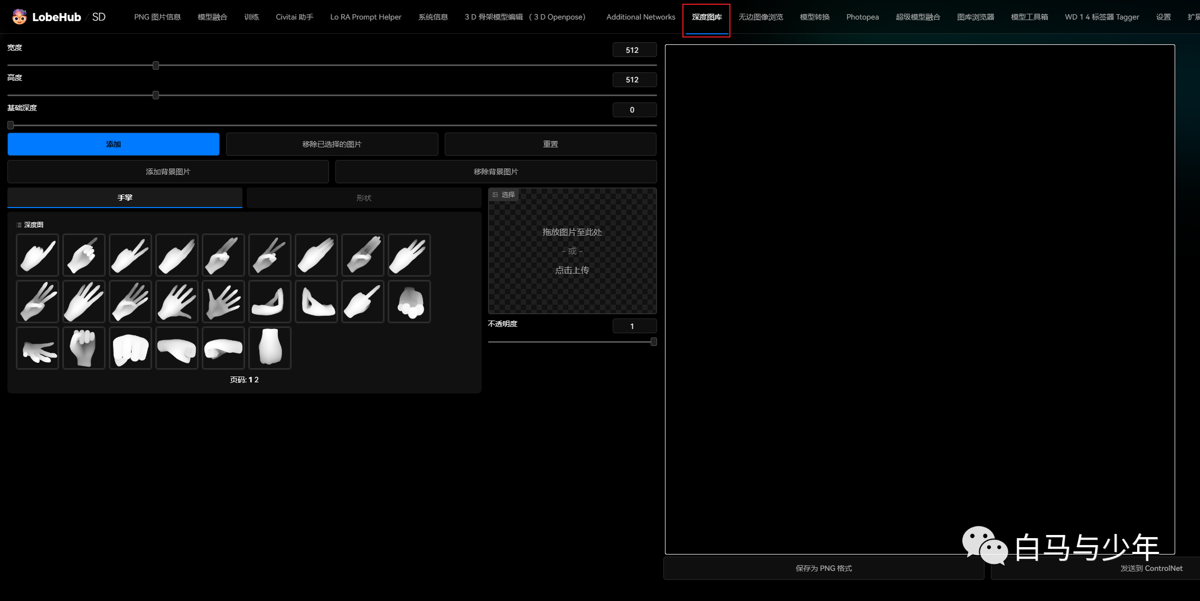Click the image upload drop zone
1200x601 pixels.
[572, 251]
